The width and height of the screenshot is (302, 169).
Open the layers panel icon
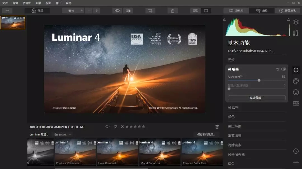click(x=296, y=22)
